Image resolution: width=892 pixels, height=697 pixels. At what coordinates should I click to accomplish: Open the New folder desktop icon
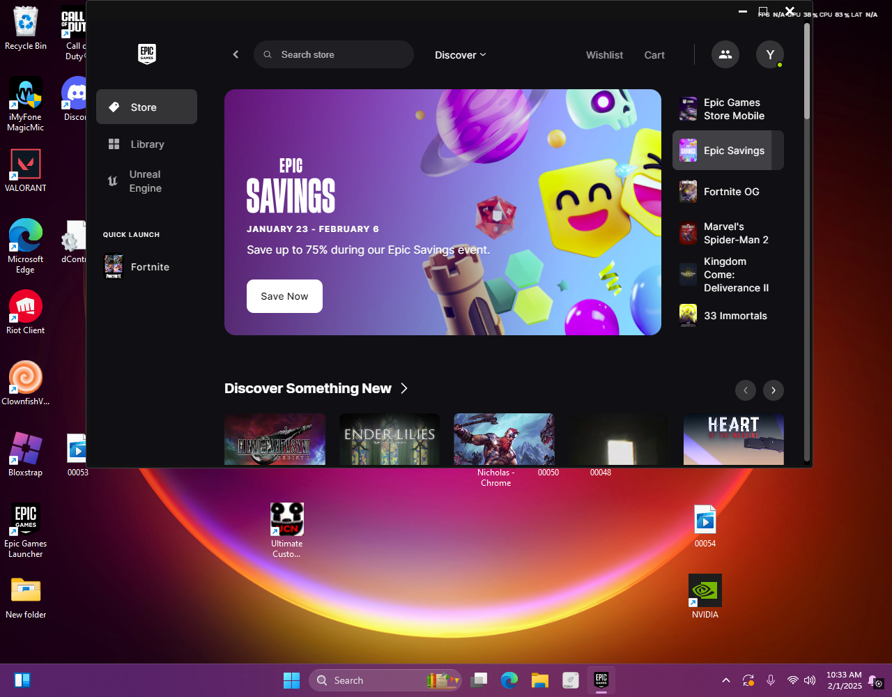26,597
